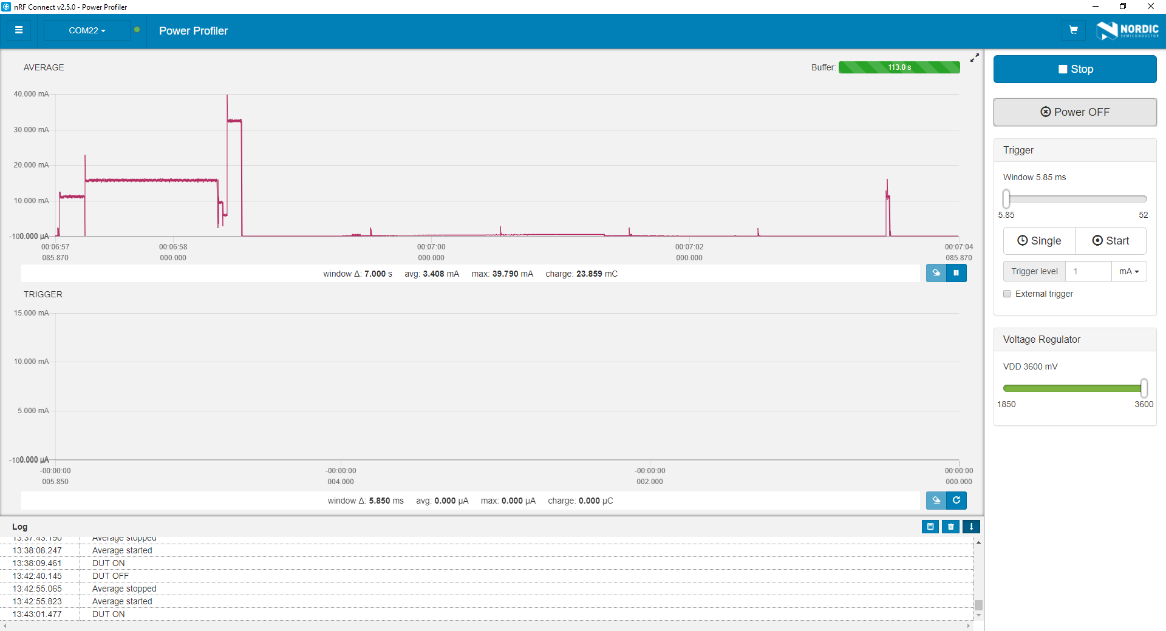Toggle log autoscroll arrow icon
This screenshot has height=631, width=1166.
coord(971,527)
